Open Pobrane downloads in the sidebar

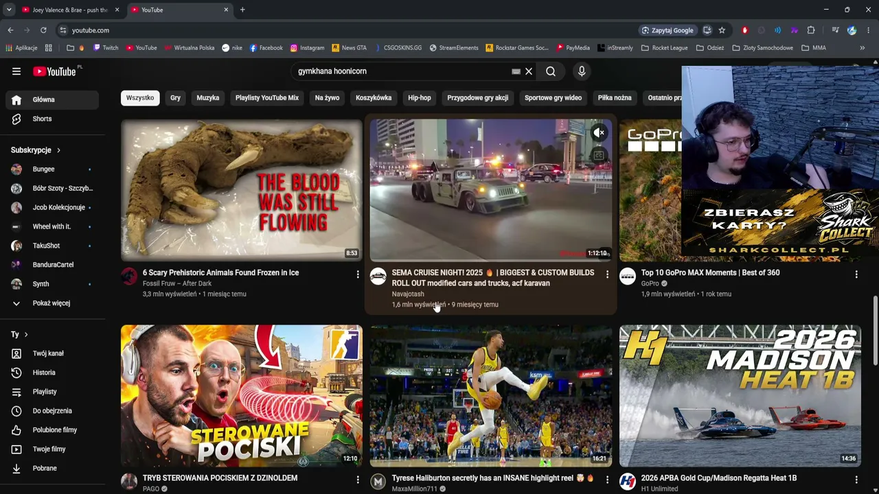52,469
